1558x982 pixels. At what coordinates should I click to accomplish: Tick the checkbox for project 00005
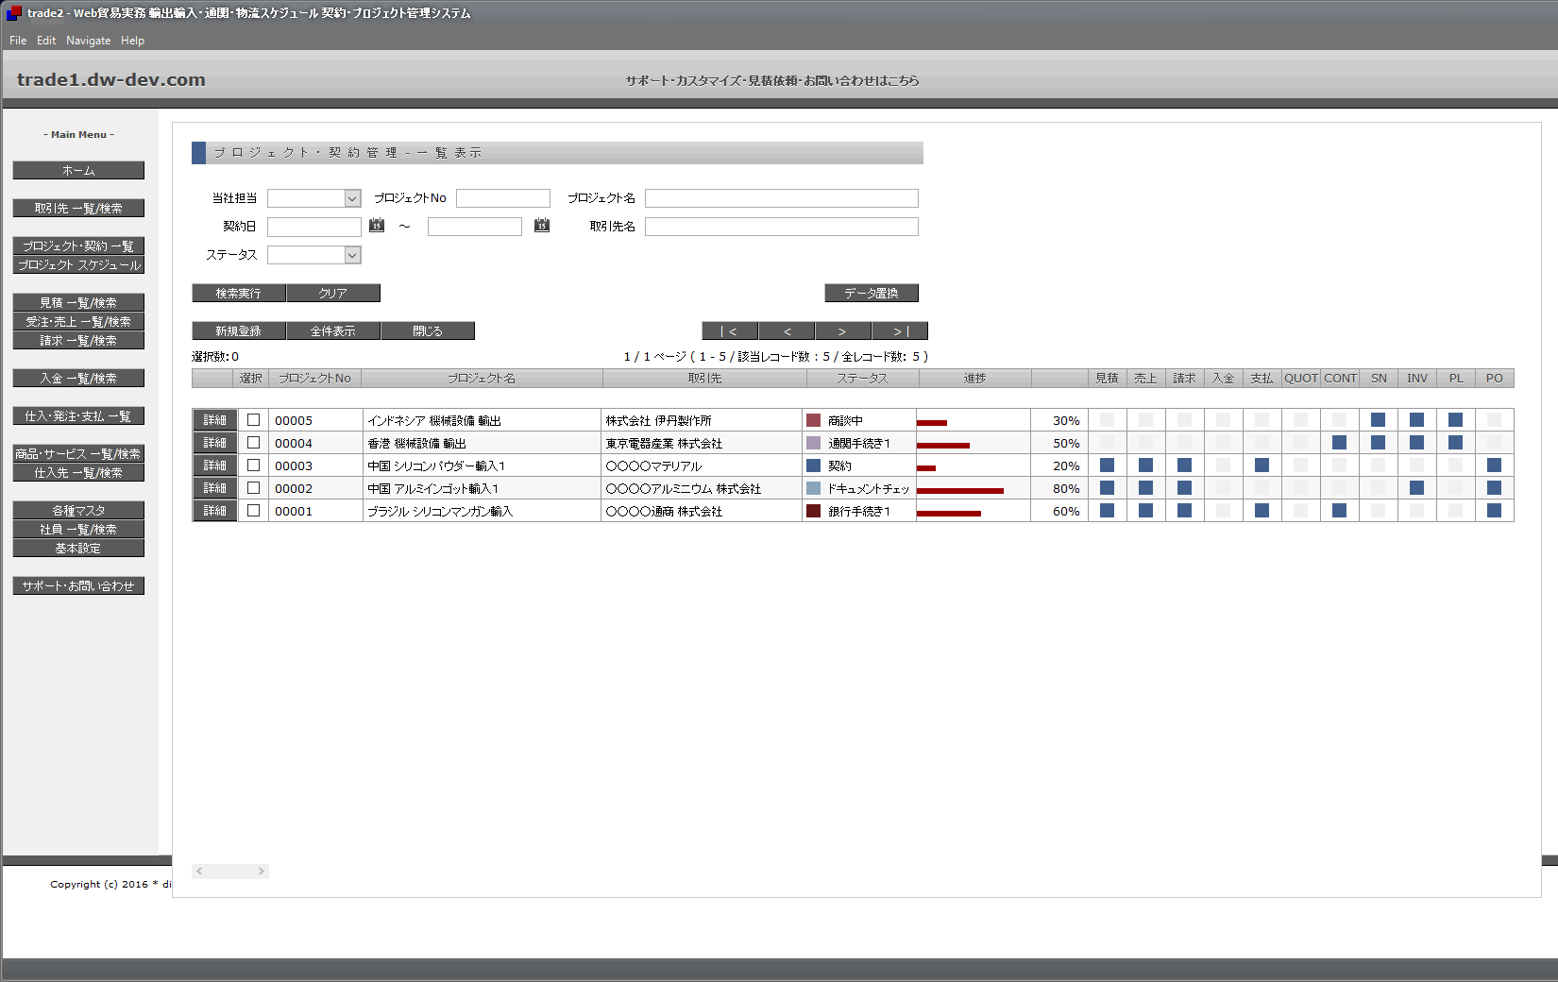(x=253, y=420)
